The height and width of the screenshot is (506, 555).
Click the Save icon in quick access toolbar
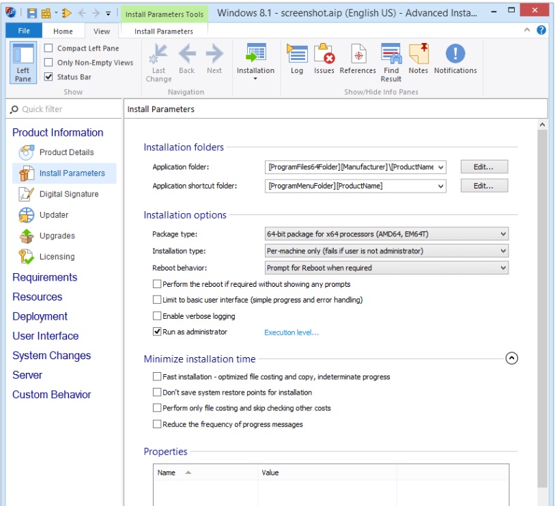pyautogui.click(x=32, y=13)
